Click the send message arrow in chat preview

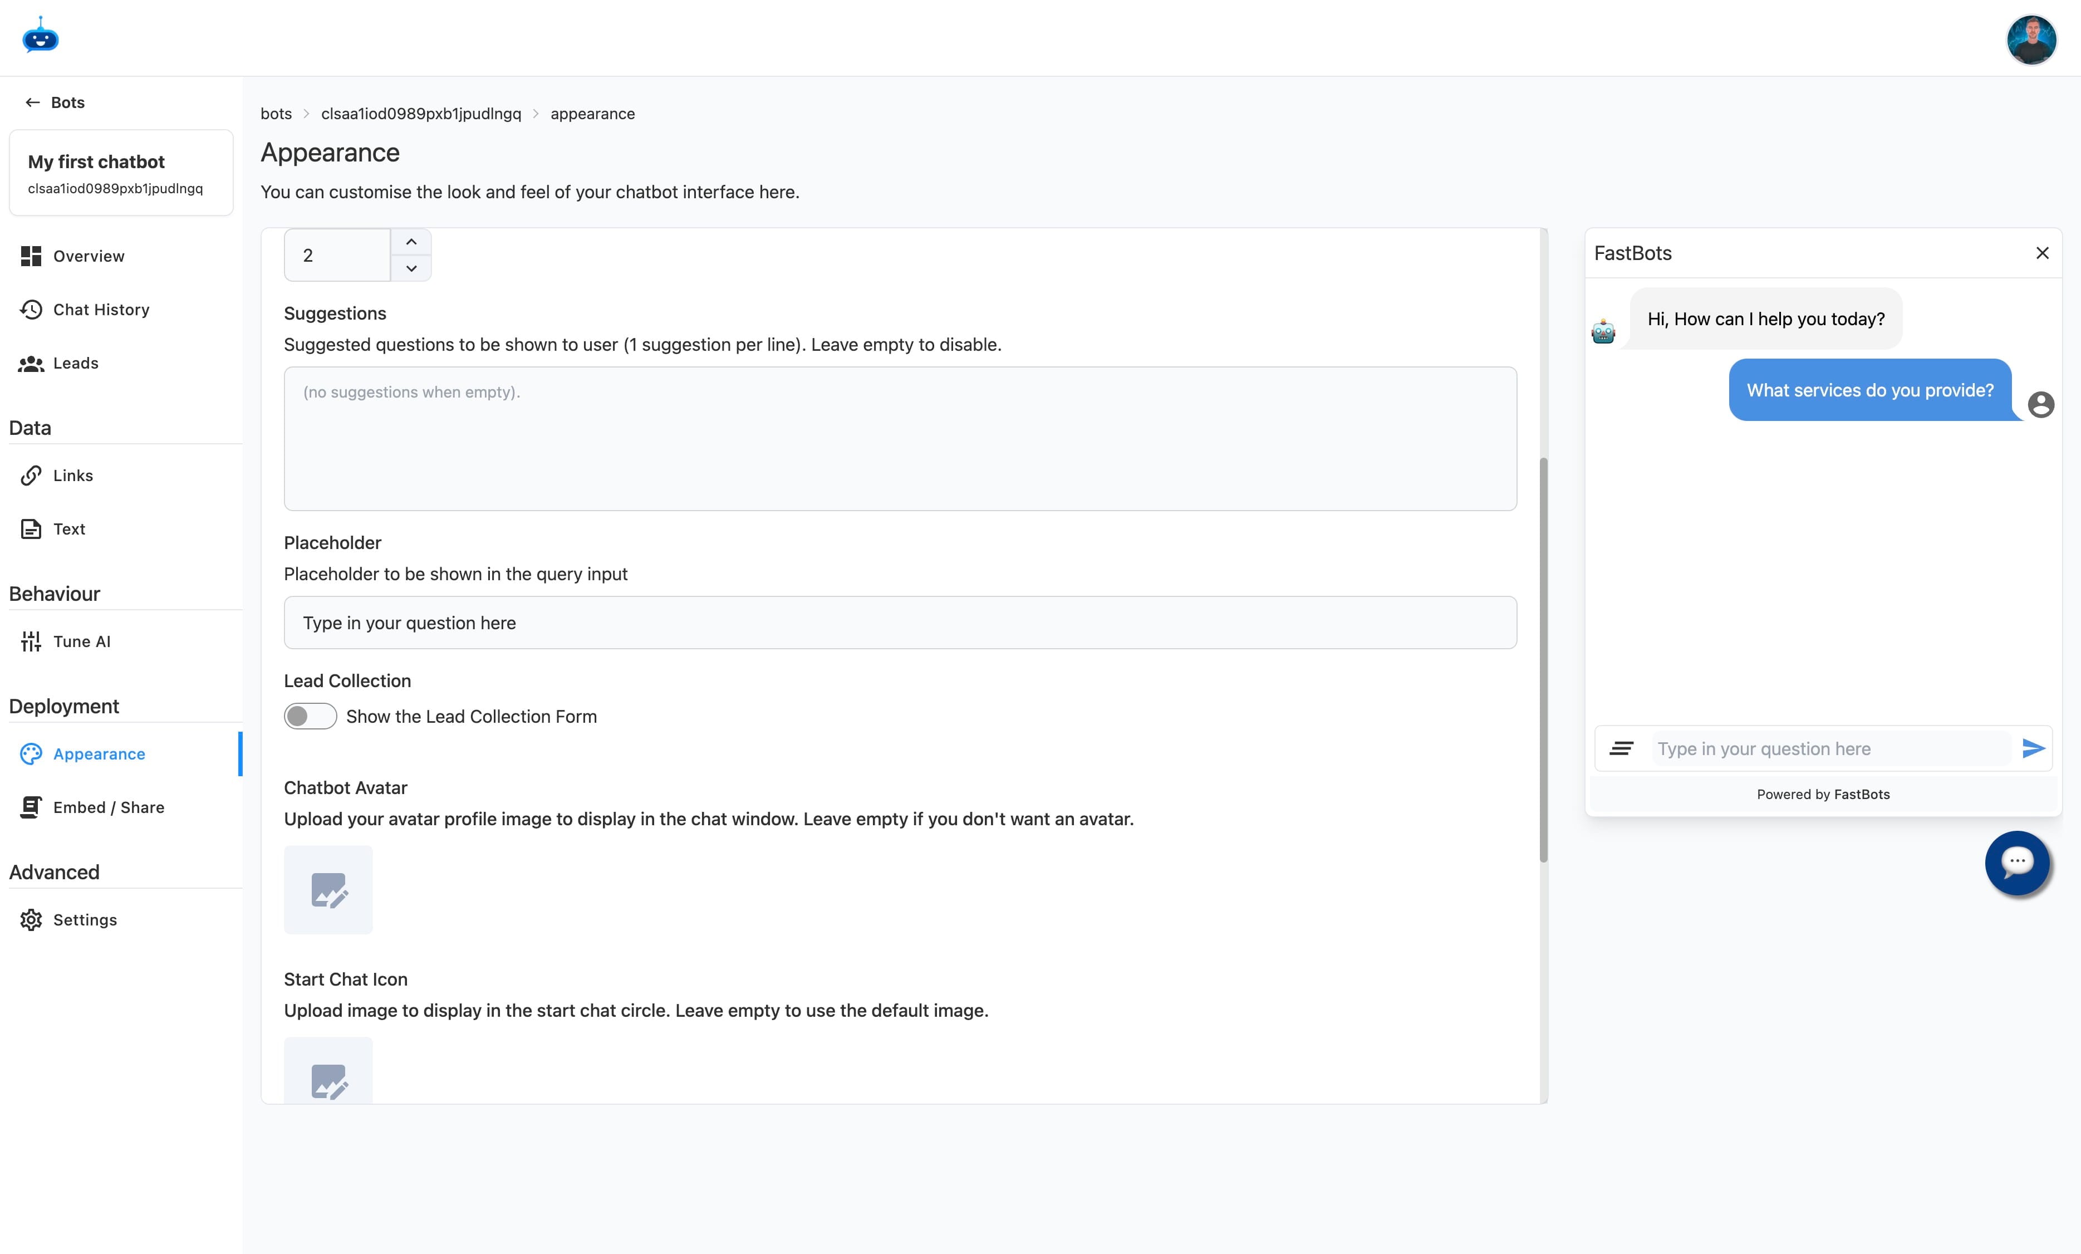(x=2031, y=749)
